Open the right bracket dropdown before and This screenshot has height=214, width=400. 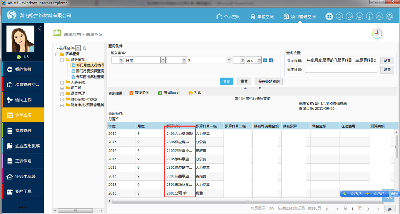(242, 60)
